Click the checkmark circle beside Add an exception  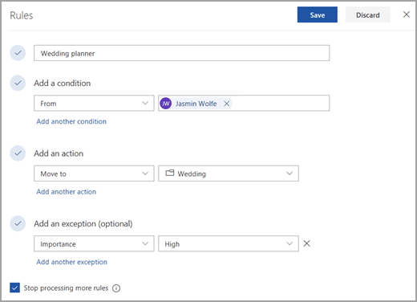(x=18, y=223)
